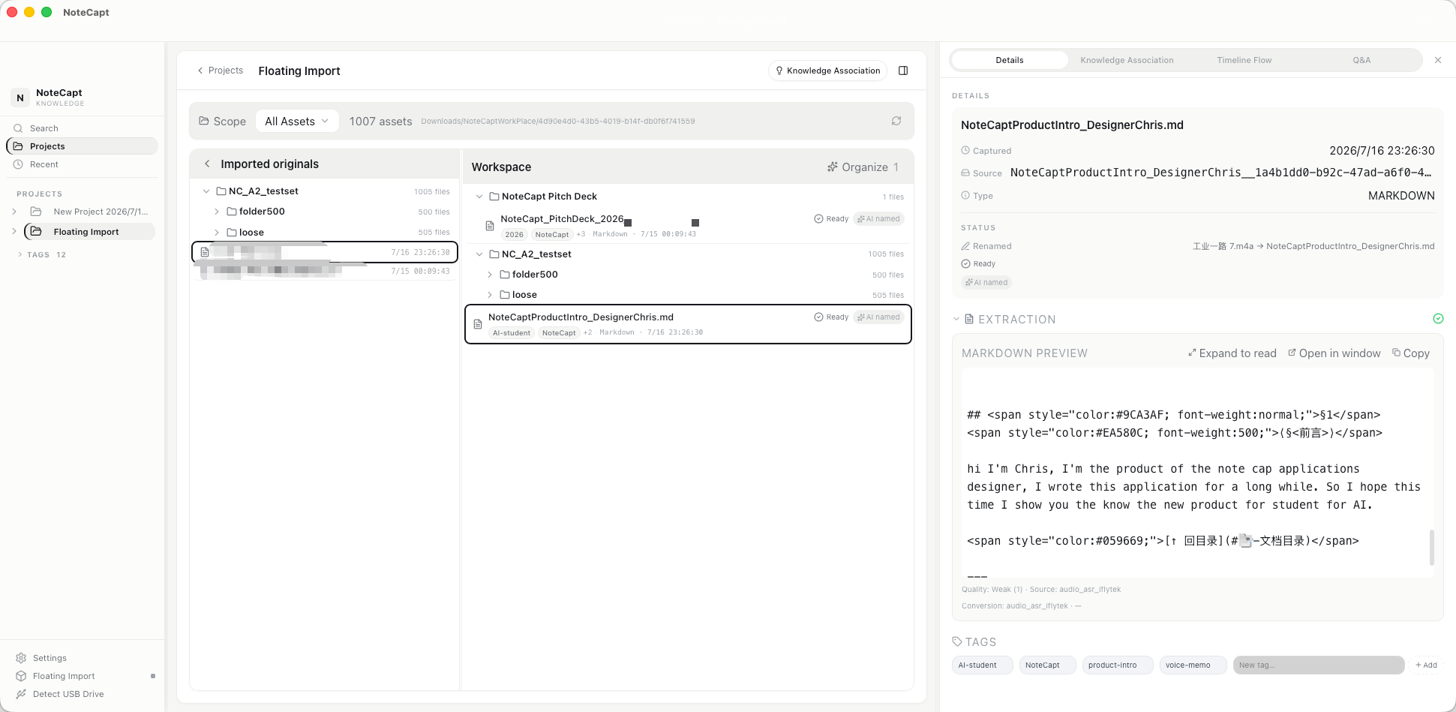Close the details panel with the X
This screenshot has height=712, width=1456.
[1438, 60]
